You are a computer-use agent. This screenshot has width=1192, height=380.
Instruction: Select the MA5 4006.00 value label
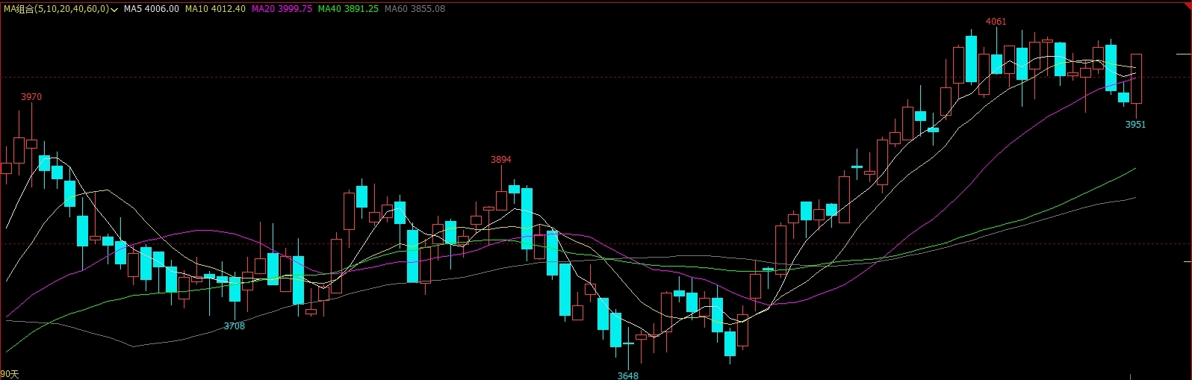[x=152, y=9]
